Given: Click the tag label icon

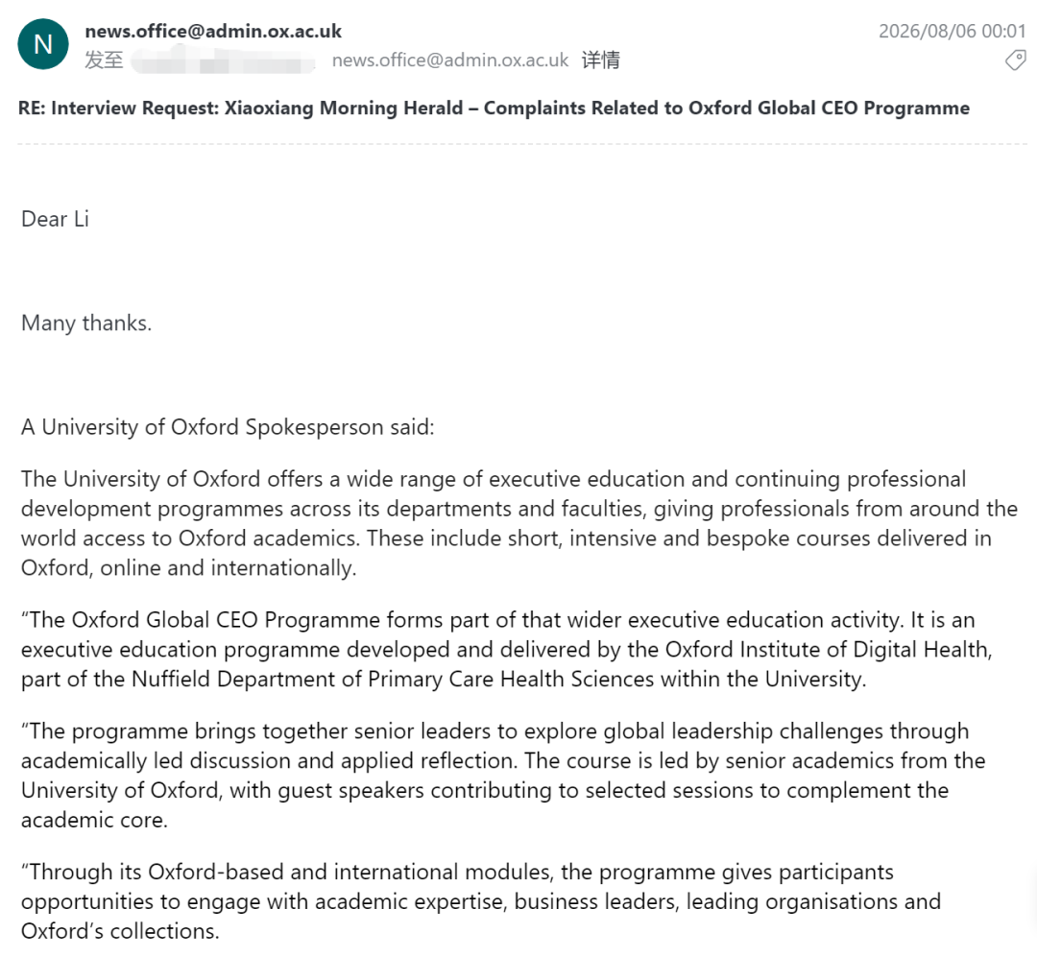Looking at the screenshot, I should click(x=1015, y=60).
